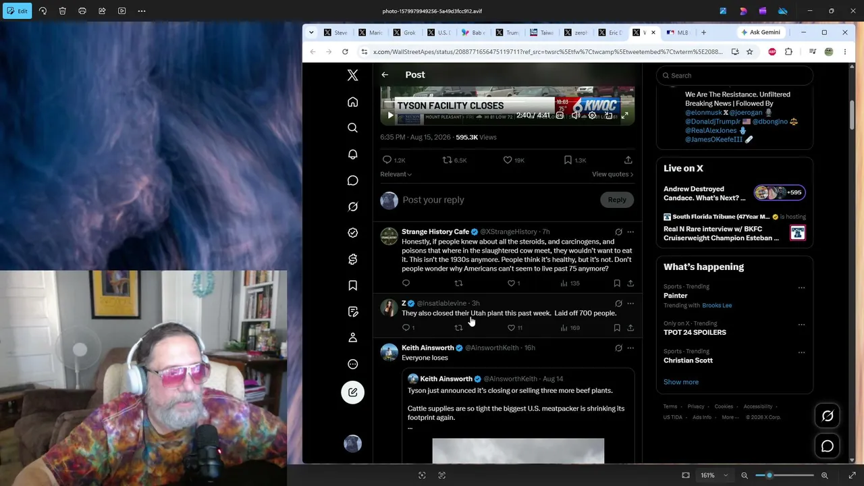The image size is (864, 486).
Task: Expand the browser tab search dropdown
Action: pos(311,32)
